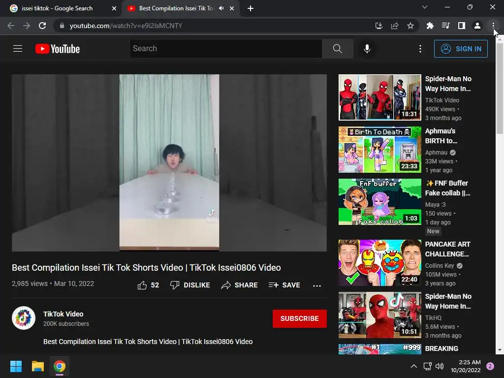Open Pancake Art Challenge thumbnail

pyautogui.click(x=379, y=263)
